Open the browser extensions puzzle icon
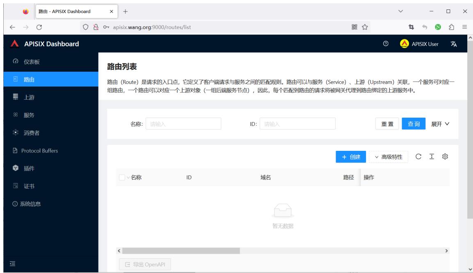Screen dimensions: 473x273 451,27
